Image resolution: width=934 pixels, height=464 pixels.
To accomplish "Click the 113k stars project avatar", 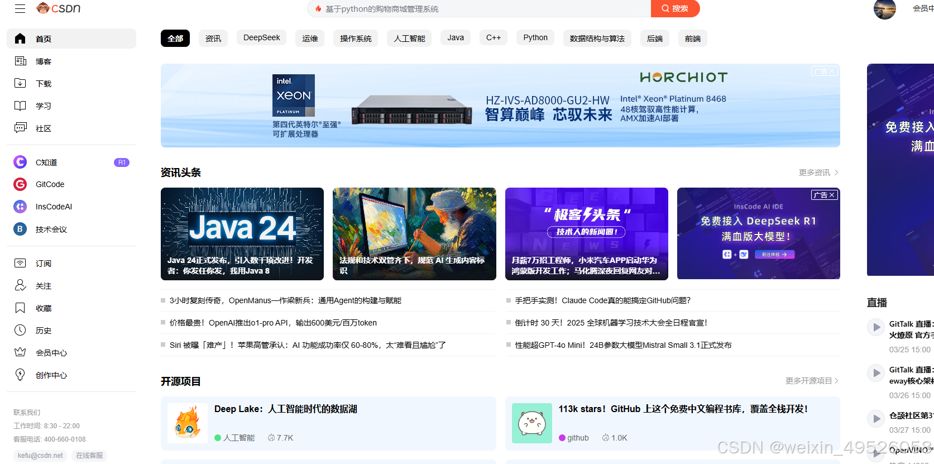I will 532,423.
